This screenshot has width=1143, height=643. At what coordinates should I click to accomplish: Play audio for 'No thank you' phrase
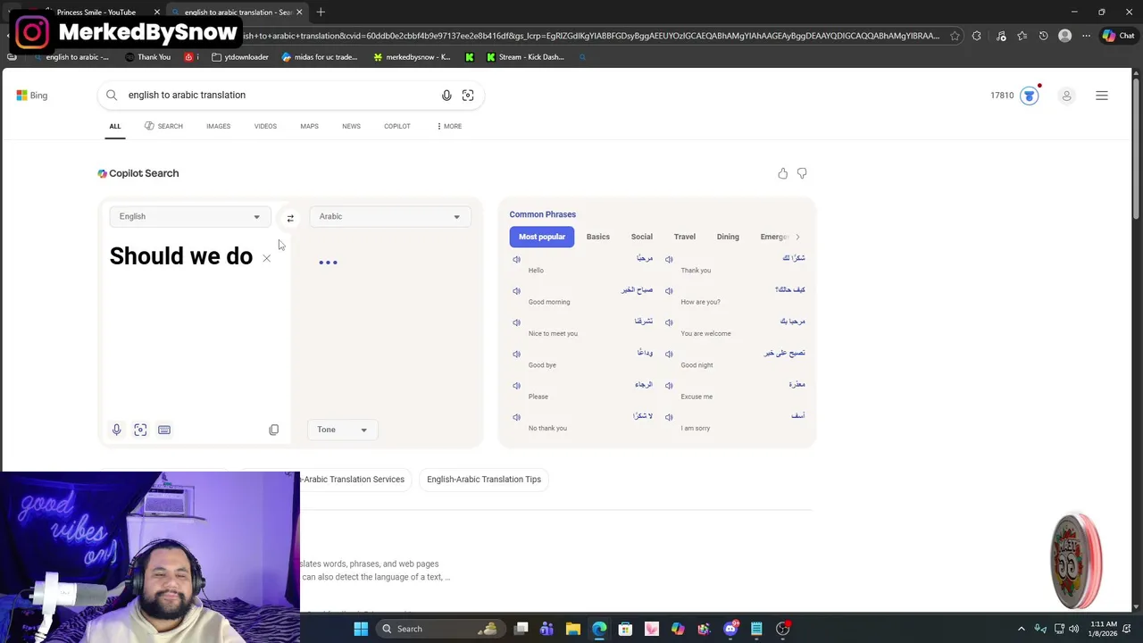coord(516,417)
